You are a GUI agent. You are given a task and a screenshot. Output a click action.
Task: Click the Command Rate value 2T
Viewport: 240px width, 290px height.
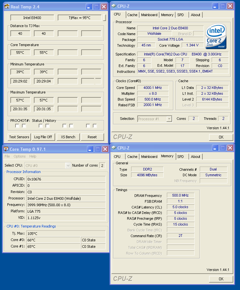pos(180,236)
